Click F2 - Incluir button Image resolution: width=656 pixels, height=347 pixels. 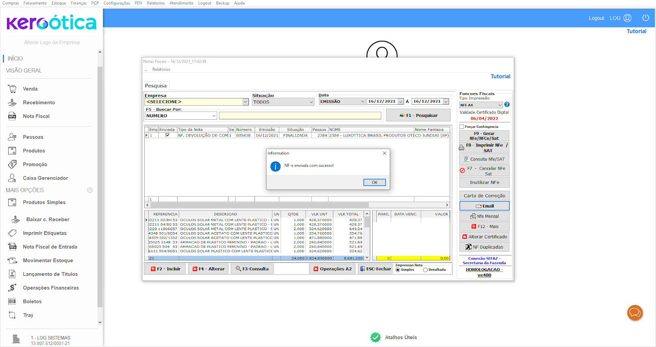click(165, 269)
